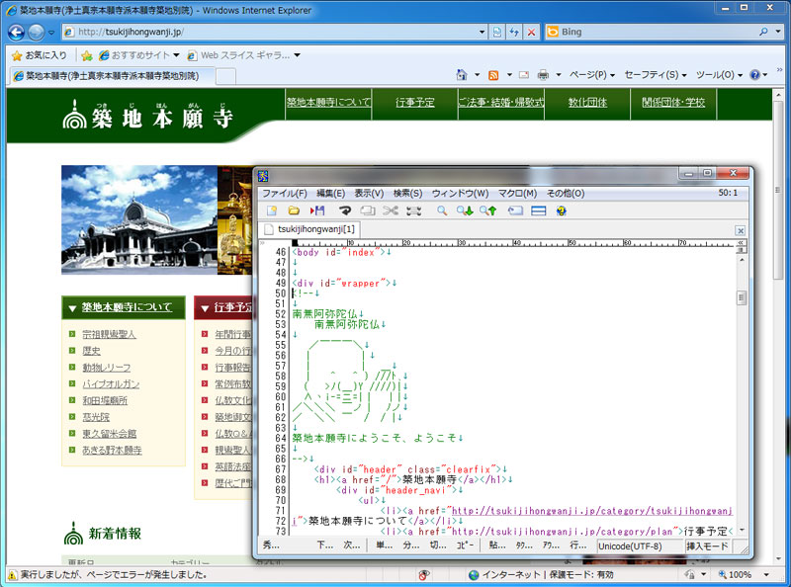
Task: Click the Cut scissors icon in the editor toolbar
Action: pos(391,210)
